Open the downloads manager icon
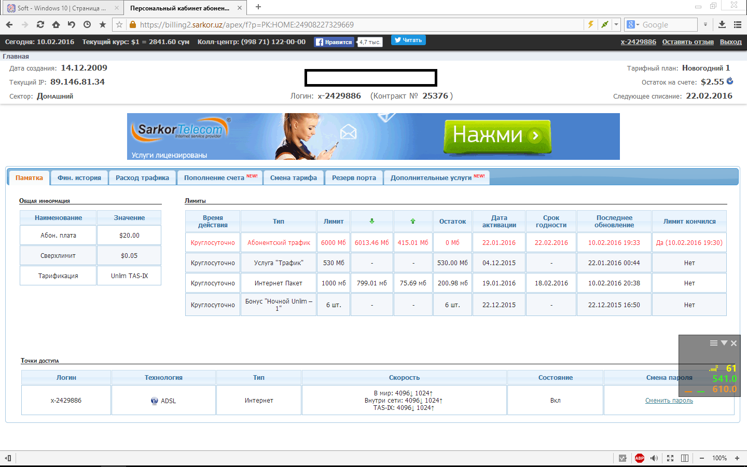The height and width of the screenshot is (467, 747). click(722, 24)
